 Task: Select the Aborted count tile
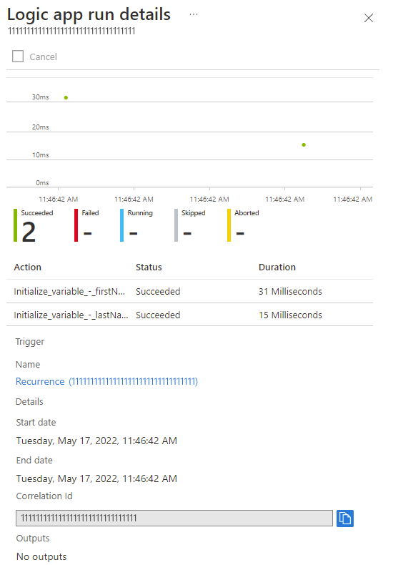click(x=243, y=225)
